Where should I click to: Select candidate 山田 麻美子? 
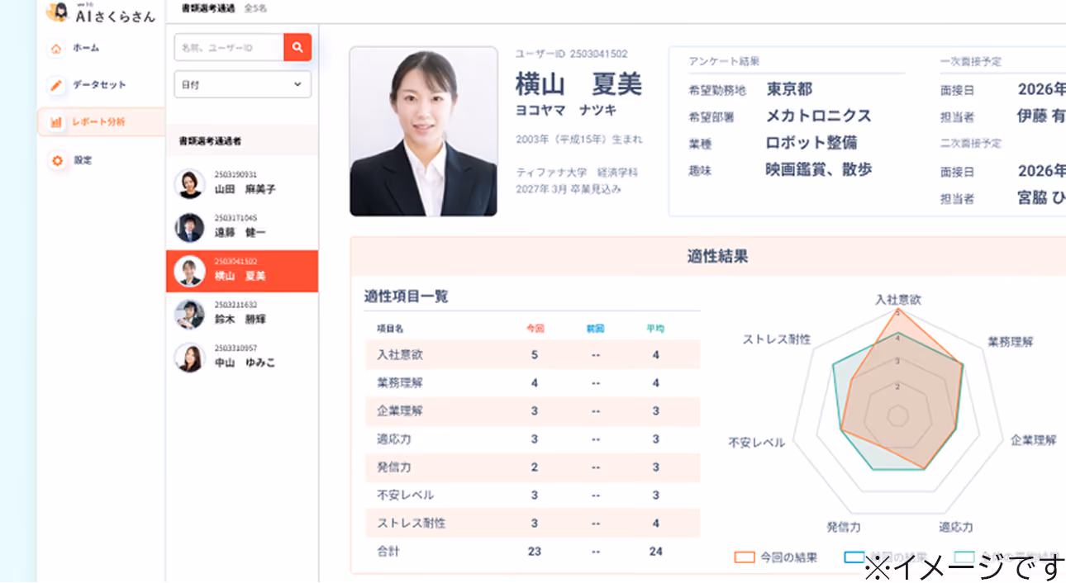242,183
